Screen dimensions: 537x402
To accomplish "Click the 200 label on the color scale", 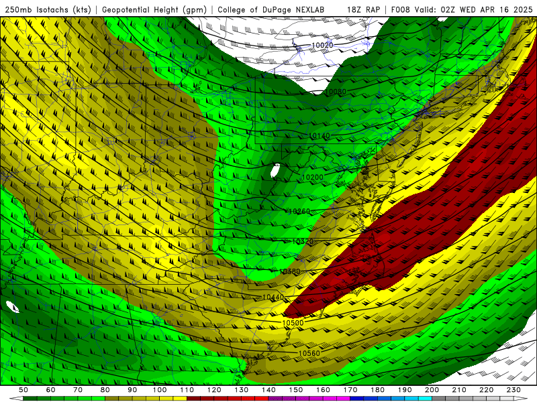I will pyautogui.click(x=432, y=390).
